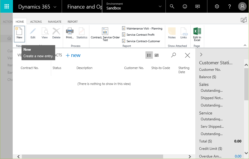
Task: Open the settings gear icon
Action: 217,6
